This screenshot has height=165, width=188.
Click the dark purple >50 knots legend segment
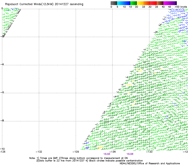[x=176, y=3]
